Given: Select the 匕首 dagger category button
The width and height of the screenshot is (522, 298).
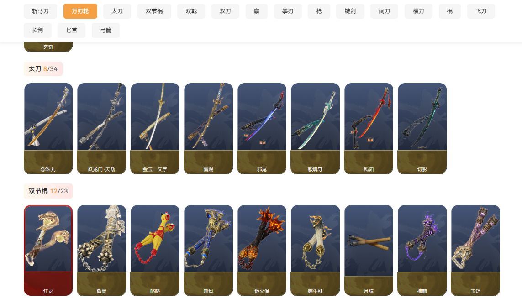Looking at the screenshot, I should coord(72,30).
